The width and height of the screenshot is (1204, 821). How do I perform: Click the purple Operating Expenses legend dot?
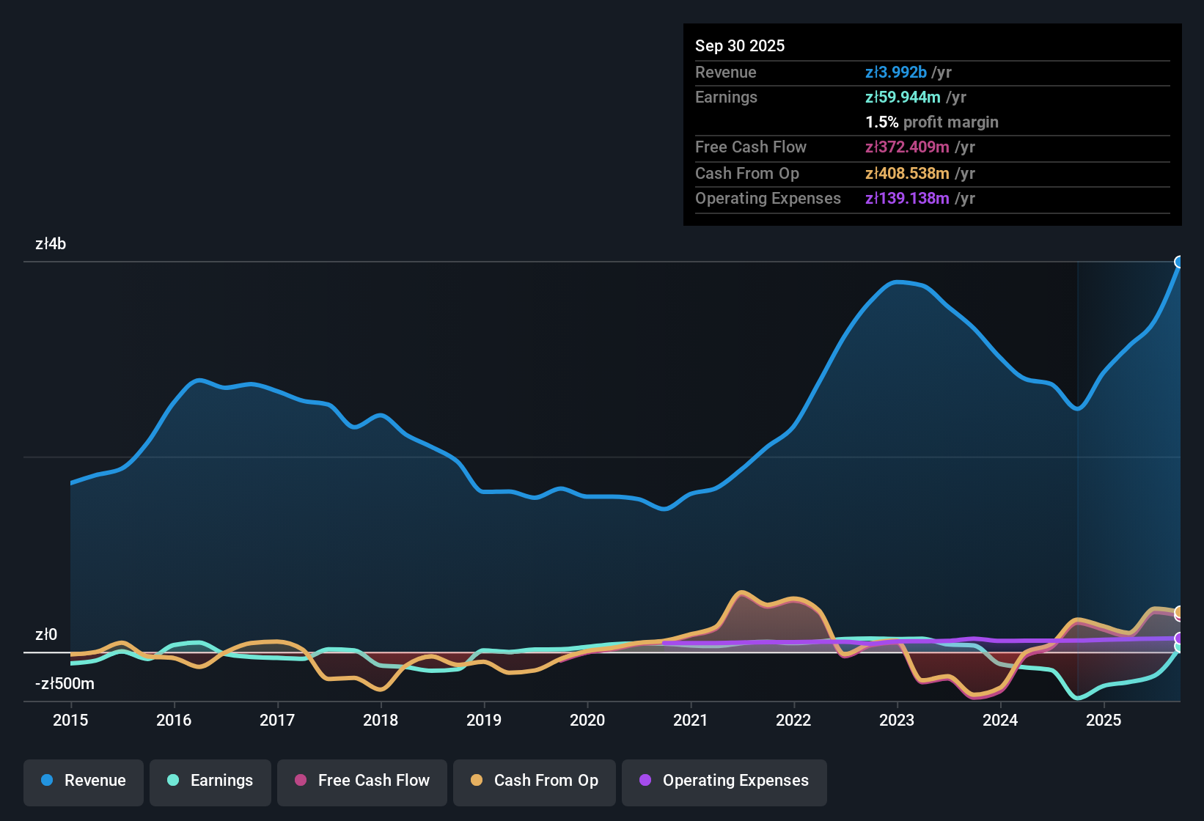(x=645, y=781)
